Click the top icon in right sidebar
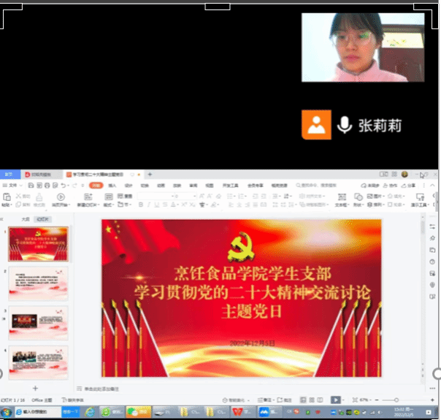This screenshot has height=420, width=441. [432, 226]
